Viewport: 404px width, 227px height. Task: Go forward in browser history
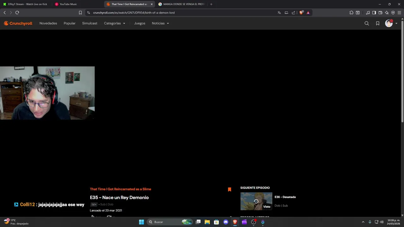pyautogui.click(x=11, y=13)
